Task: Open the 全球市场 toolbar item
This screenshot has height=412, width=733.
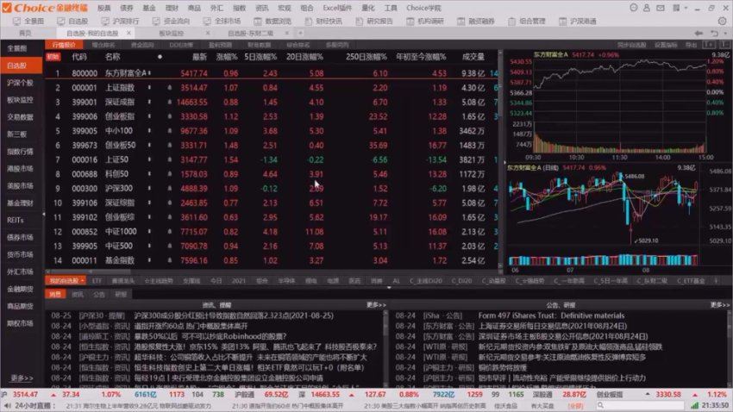Action: [x=222, y=21]
